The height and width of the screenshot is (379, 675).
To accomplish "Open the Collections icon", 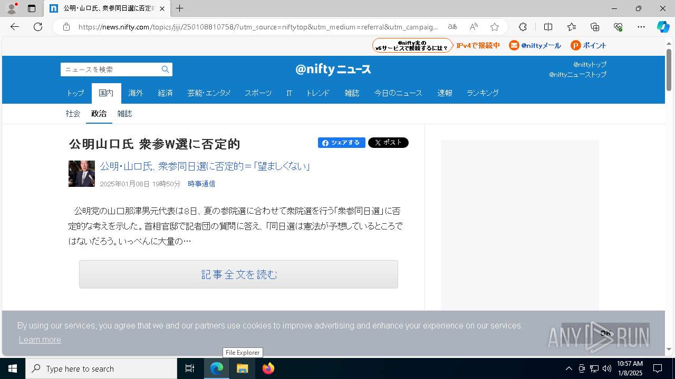I will click(x=595, y=27).
